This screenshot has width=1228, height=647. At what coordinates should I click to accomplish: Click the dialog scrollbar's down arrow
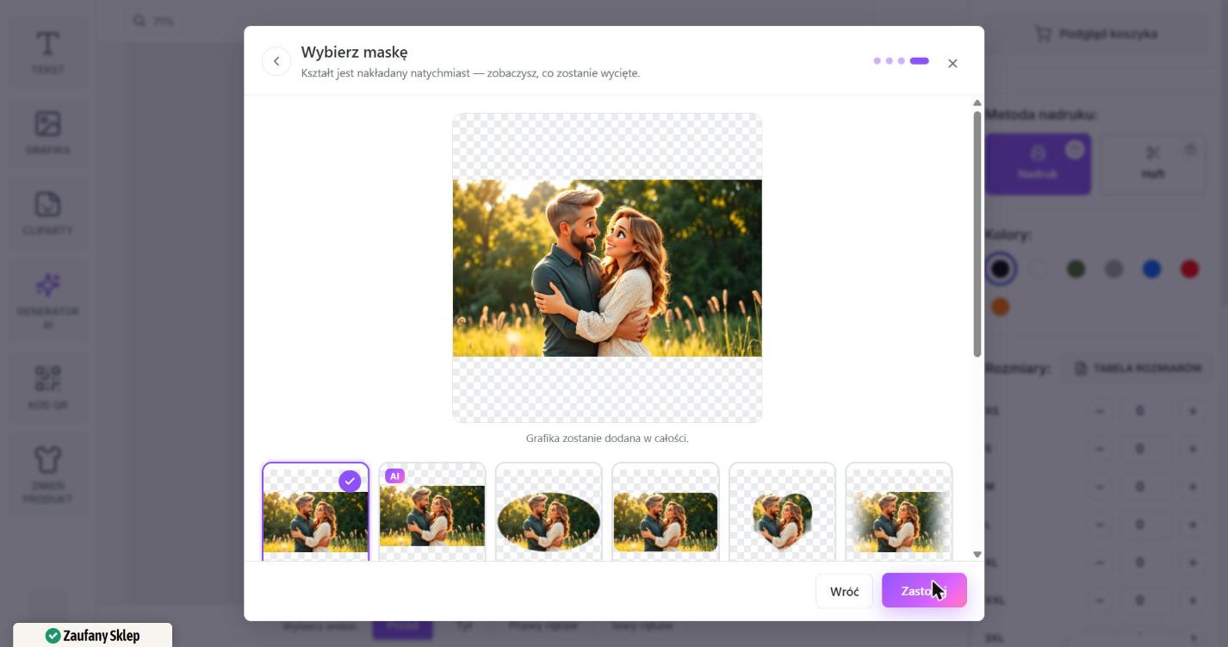pos(977,554)
